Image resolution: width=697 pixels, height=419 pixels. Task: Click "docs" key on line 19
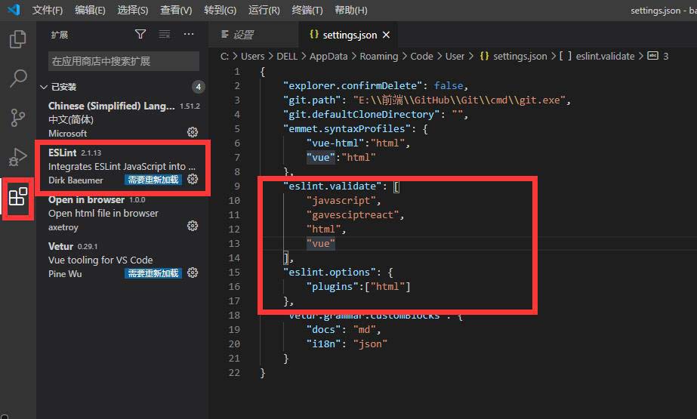click(323, 330)
